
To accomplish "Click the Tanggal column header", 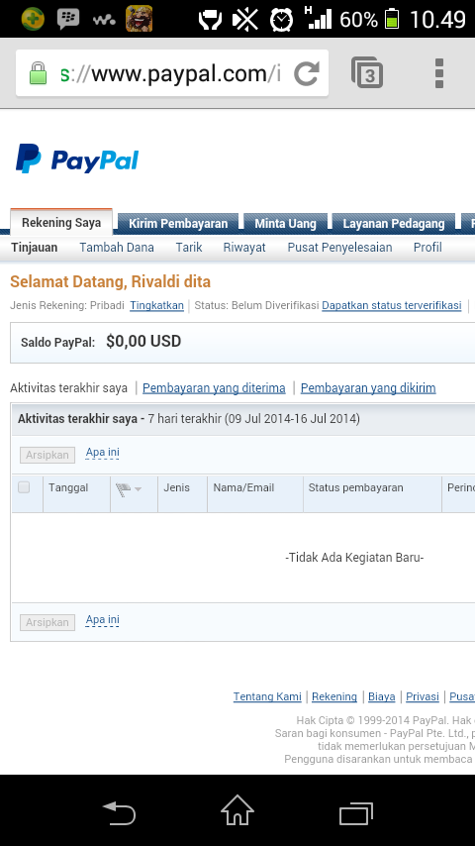I will pos(68,487).
